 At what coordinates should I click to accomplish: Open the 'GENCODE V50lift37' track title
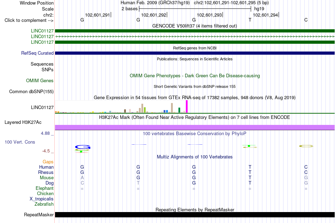point(195,26)
